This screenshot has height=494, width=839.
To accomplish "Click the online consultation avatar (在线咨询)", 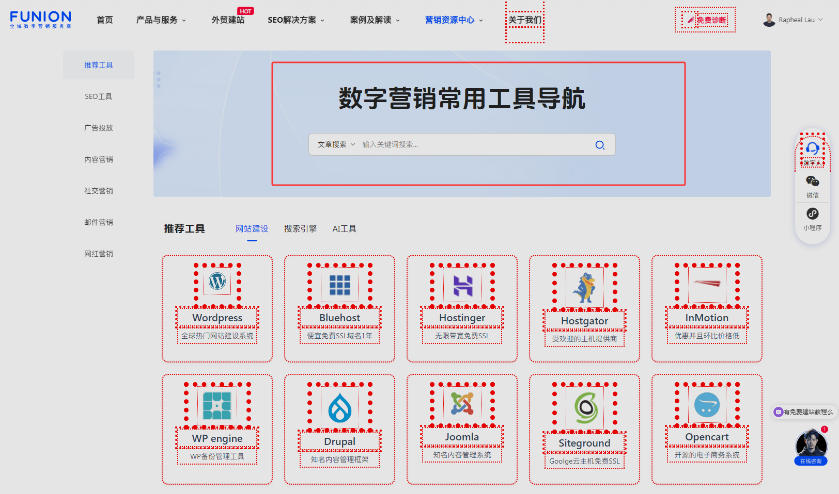I will pyautogui.click(x=811, y=447).
